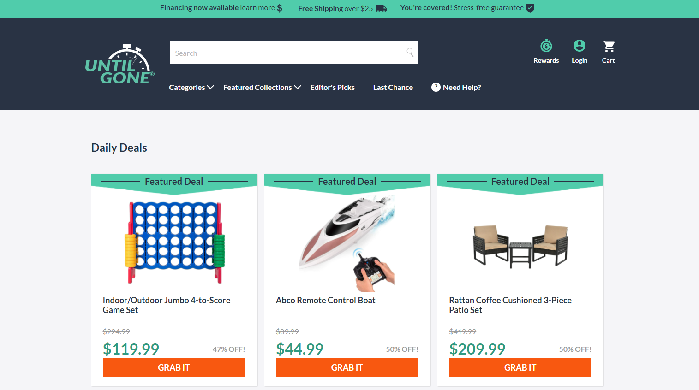Go to Last Chance deals

(x=393, y=87)
